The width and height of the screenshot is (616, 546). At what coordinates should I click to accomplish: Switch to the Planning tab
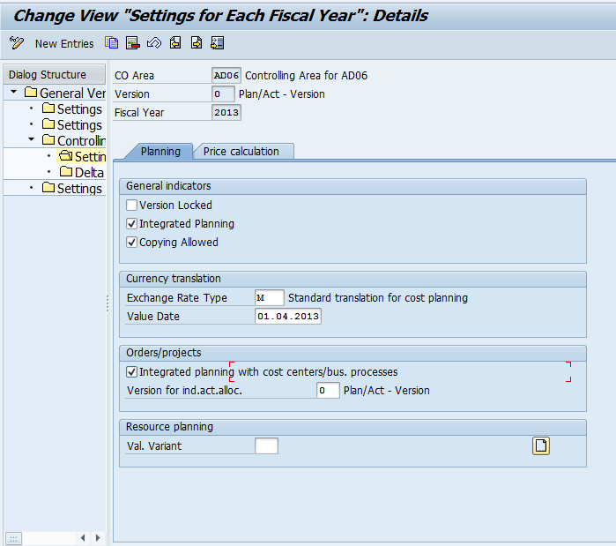click(x=160, y=152)
